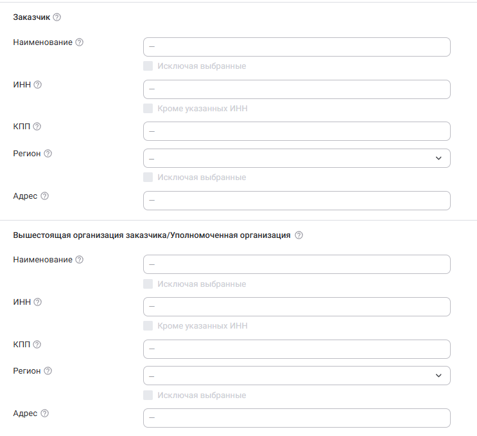Viewport: 477px width, 436px height.
Task: Click help icon beside Заказчик Адрес label
Action: (44, 196)
